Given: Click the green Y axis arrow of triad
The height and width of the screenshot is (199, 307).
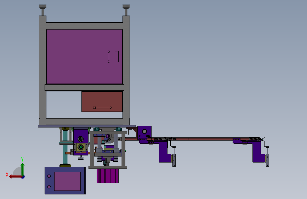Looking at the screenshot, I should point(23,169).
